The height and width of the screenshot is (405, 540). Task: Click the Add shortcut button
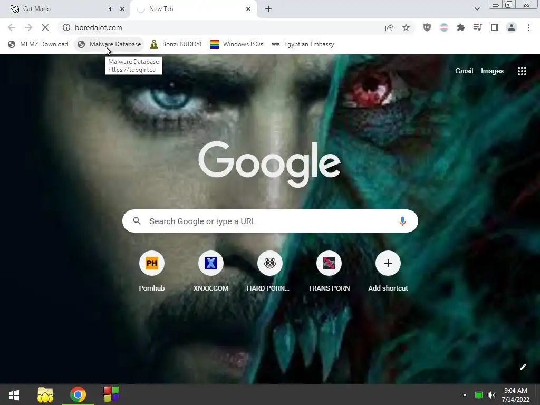click(388, 272)
